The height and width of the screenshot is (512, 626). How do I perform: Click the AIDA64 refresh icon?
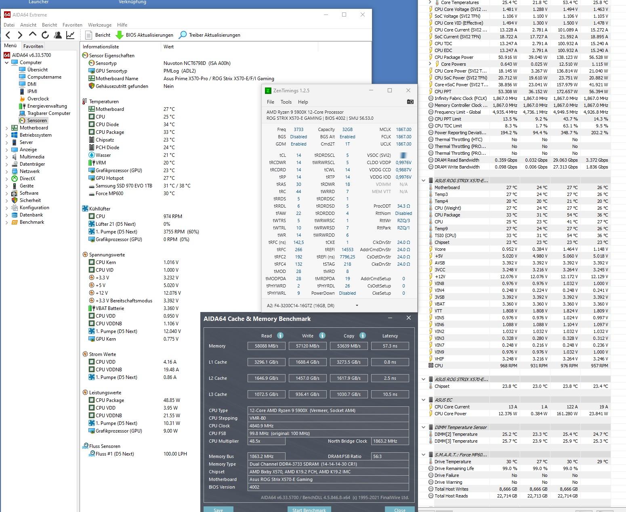(45, 35)
